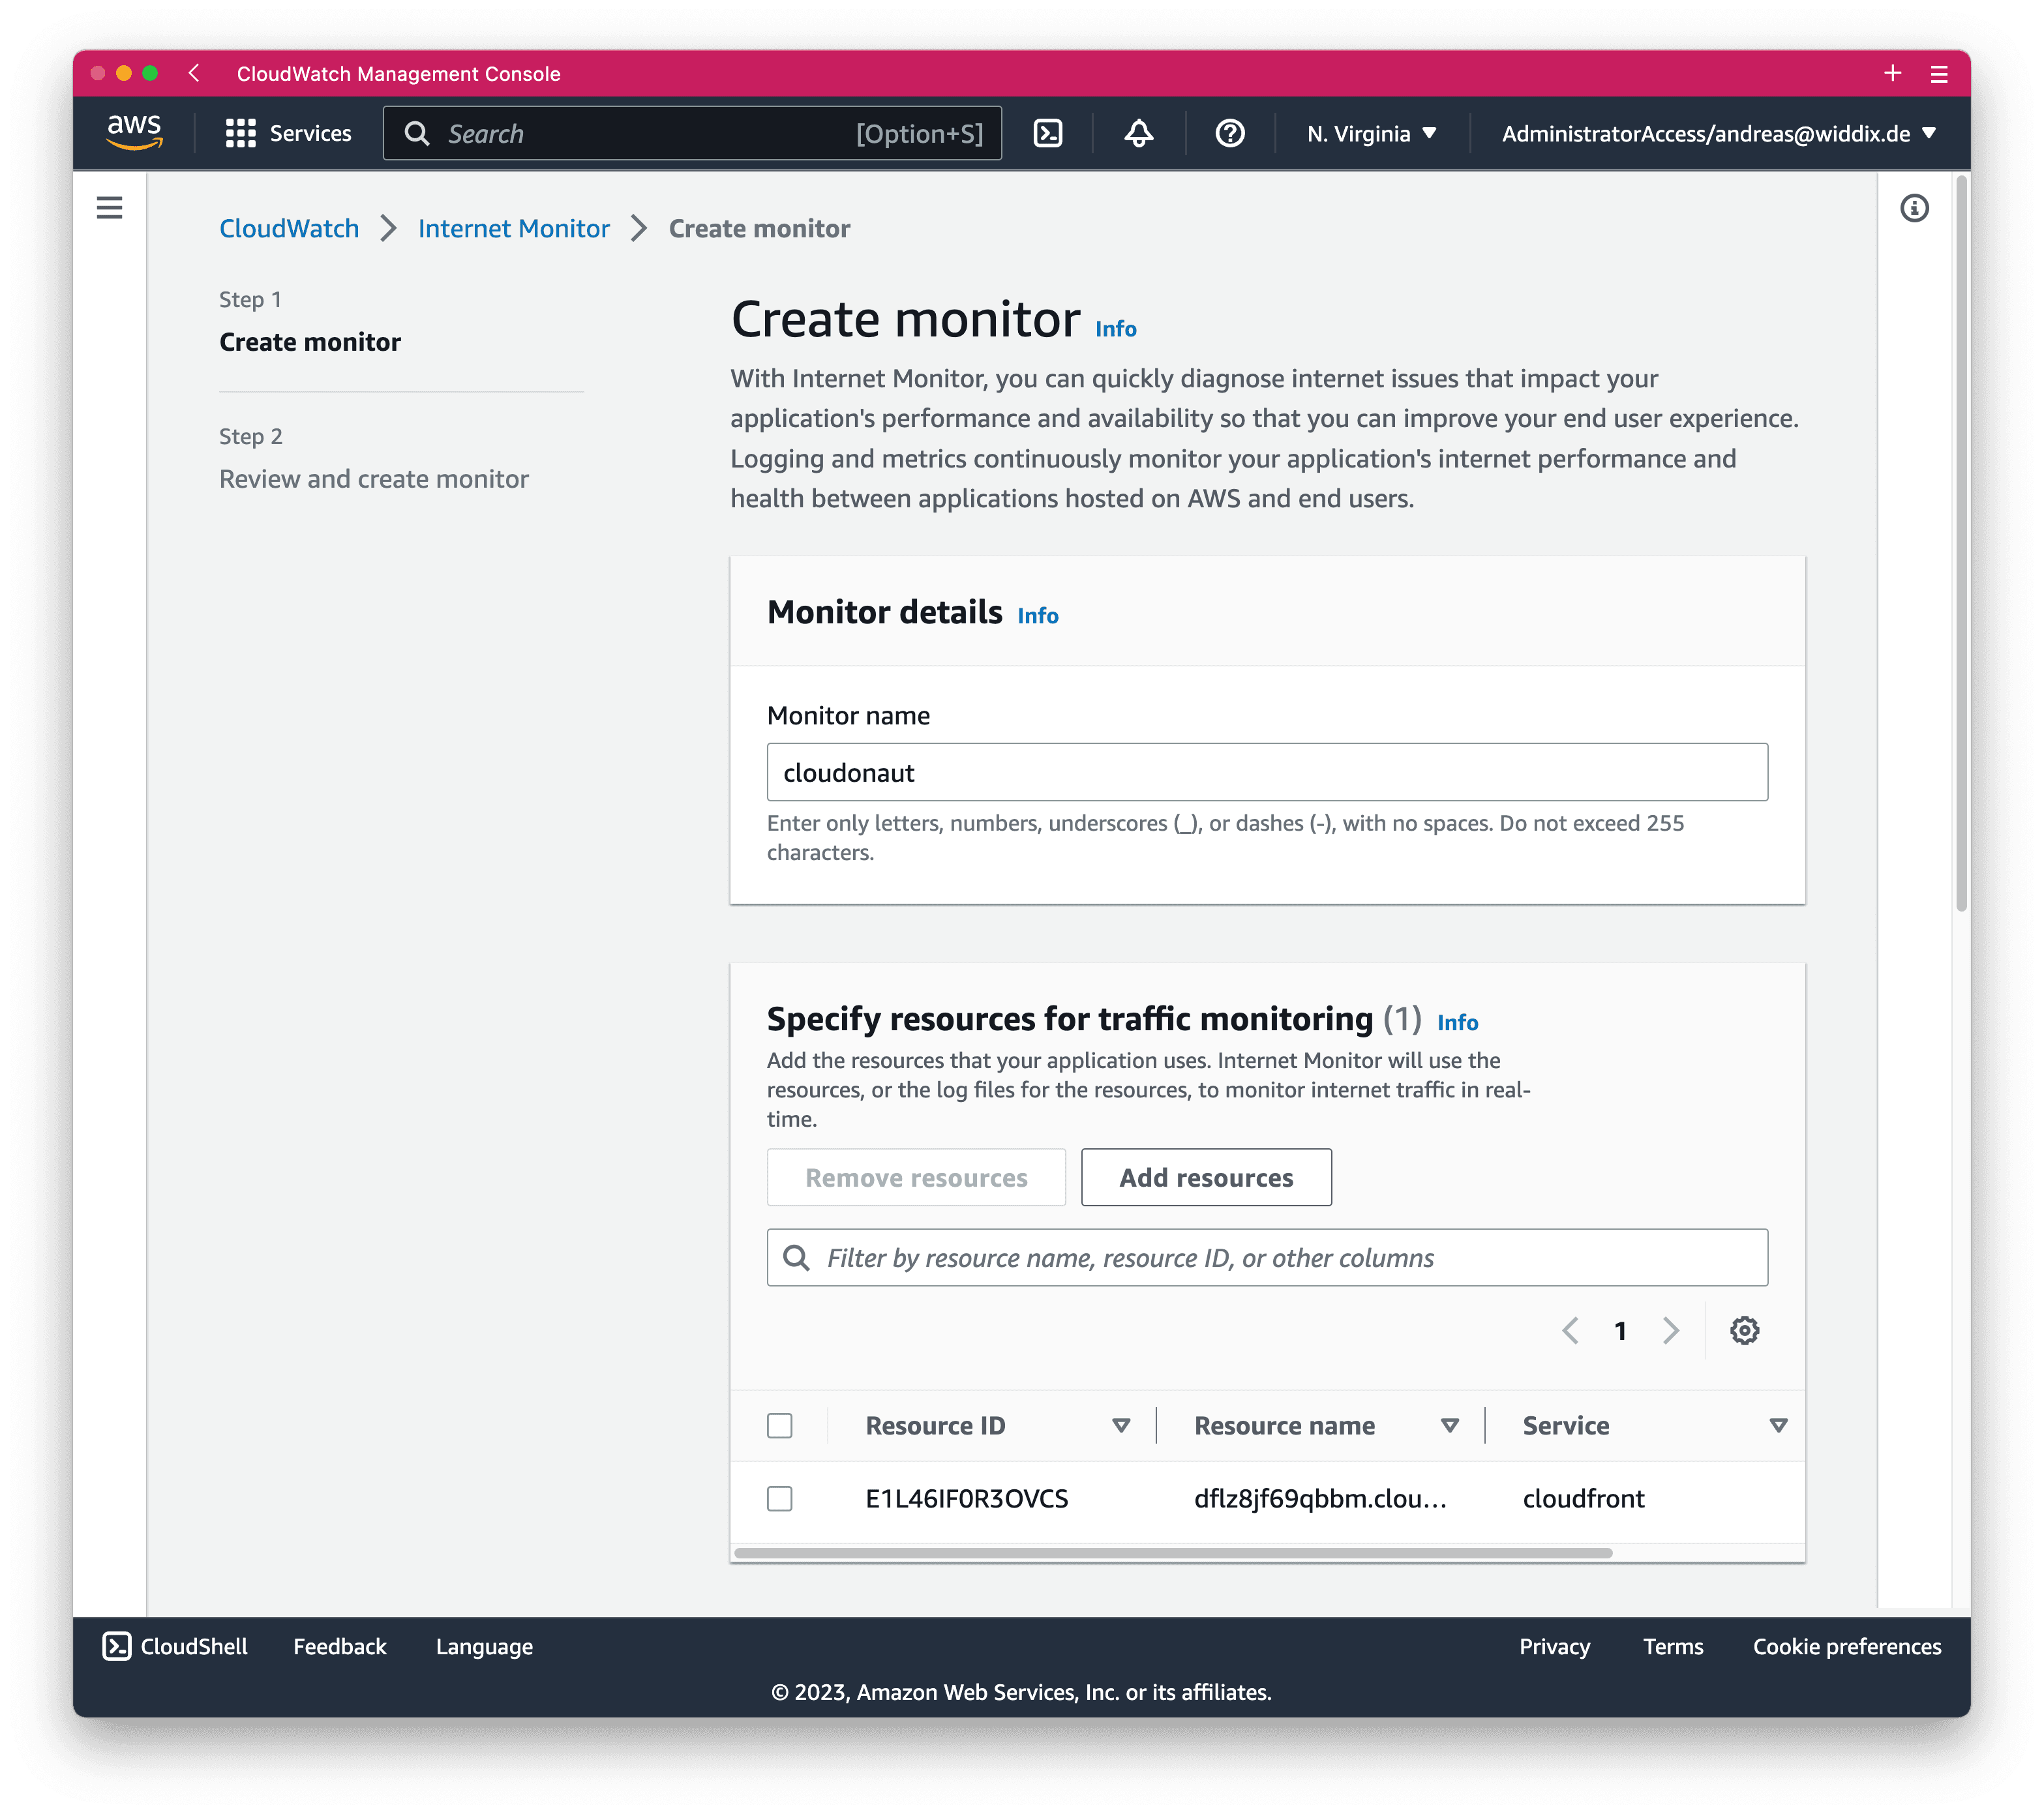Open the left hamburger navigation menu
The height and width of the screenshot is (1814, 2044).
(110, 208)
